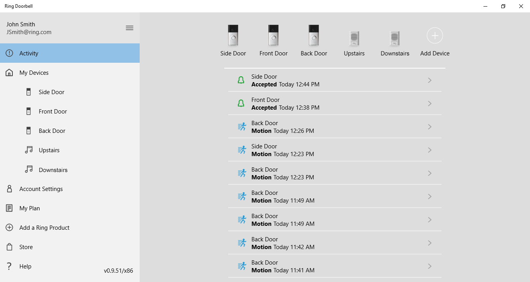Click the green bell icon for Side Door 12:44 PM
The image size is (530, 282).
click(241, 80)
